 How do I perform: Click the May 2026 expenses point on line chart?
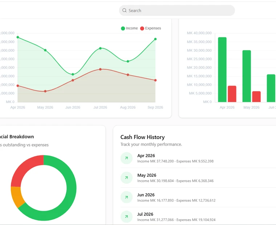45,91
